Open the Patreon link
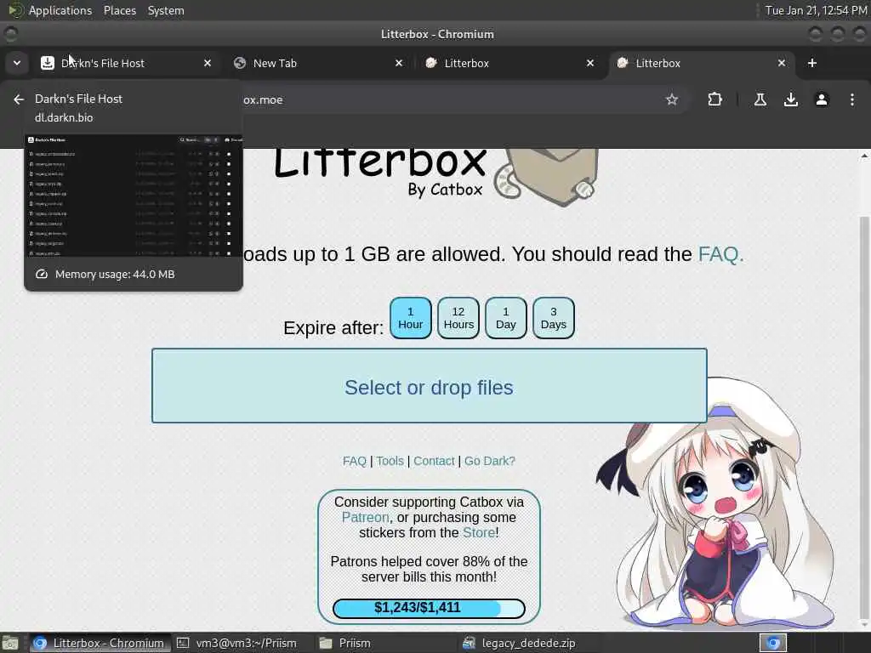The height and width of the screenshot is (653, 871). [365, 518]
